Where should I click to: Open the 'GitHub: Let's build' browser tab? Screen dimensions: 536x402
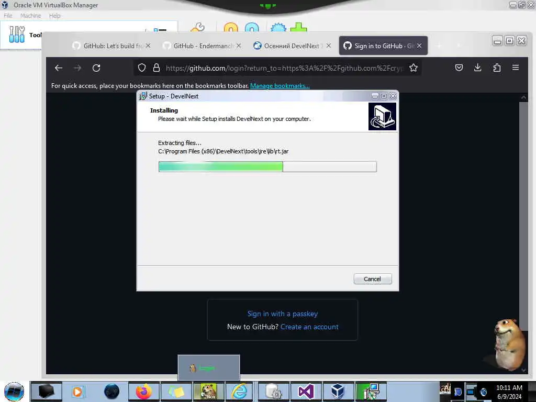pyautogui.click(x=112, y=46)
